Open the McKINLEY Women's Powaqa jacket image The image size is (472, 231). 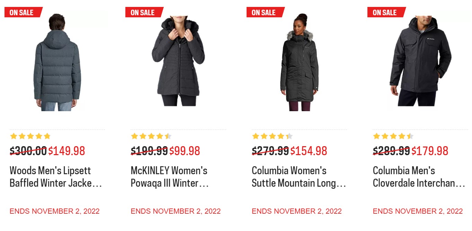[178, 62]
